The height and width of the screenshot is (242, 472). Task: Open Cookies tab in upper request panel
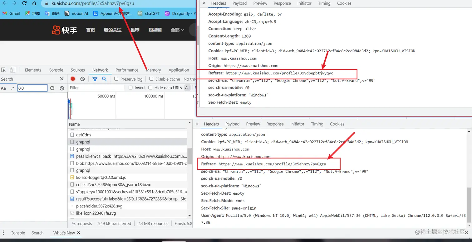point(344,3)
